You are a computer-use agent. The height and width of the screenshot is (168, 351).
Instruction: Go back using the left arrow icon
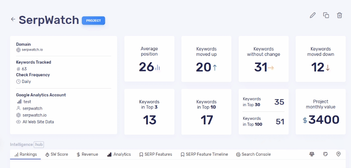pos(13,19)
